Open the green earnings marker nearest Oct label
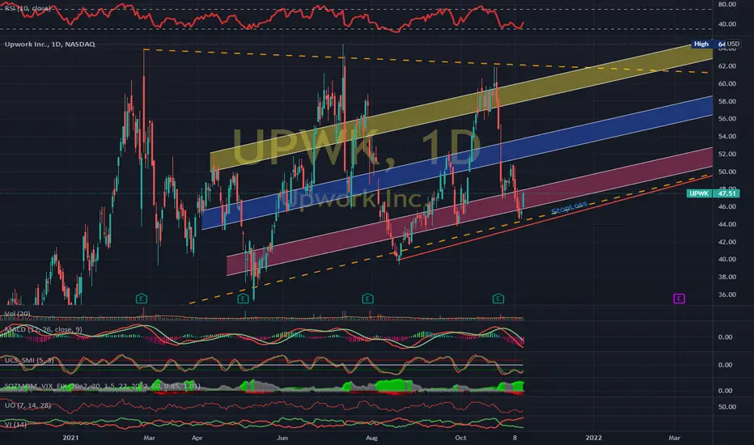 click(x=498, y=299)
